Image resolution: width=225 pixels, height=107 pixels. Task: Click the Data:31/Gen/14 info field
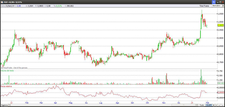point(8,6)
